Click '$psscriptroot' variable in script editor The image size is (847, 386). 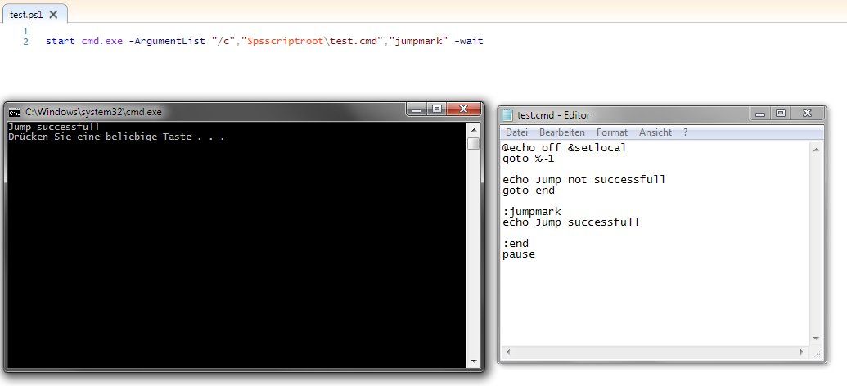(286, 41)
